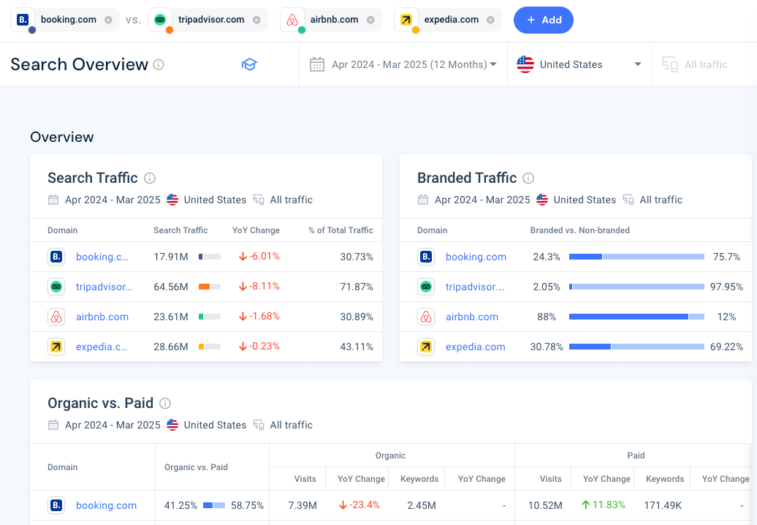Click booking.com organic vs paid split bar
Image resolution: width=757 pixels, height=525 pixels.
pyautogui.click(x=214, y=505)
